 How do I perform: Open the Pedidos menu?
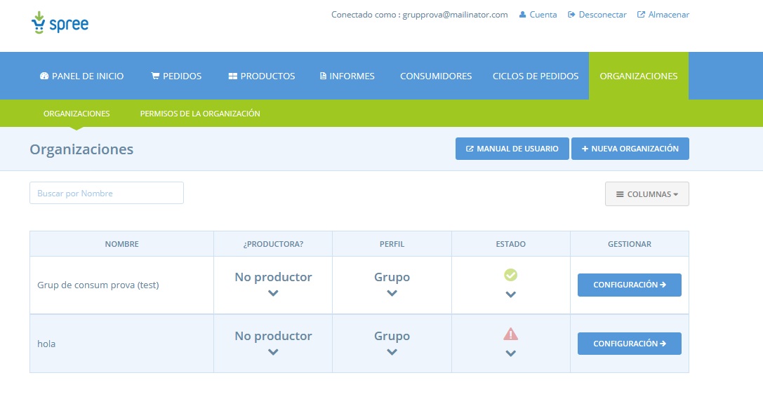tap(176, 76)
